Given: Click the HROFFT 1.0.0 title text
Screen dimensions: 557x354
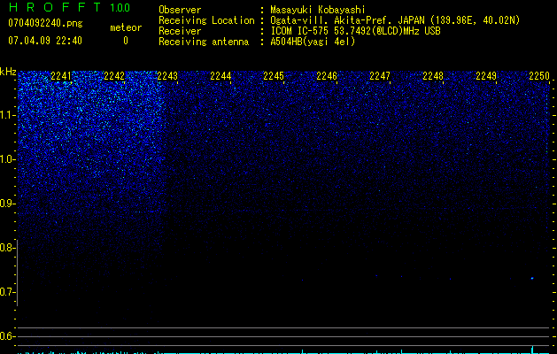Looking at the screenshot, I should point(69,7).
